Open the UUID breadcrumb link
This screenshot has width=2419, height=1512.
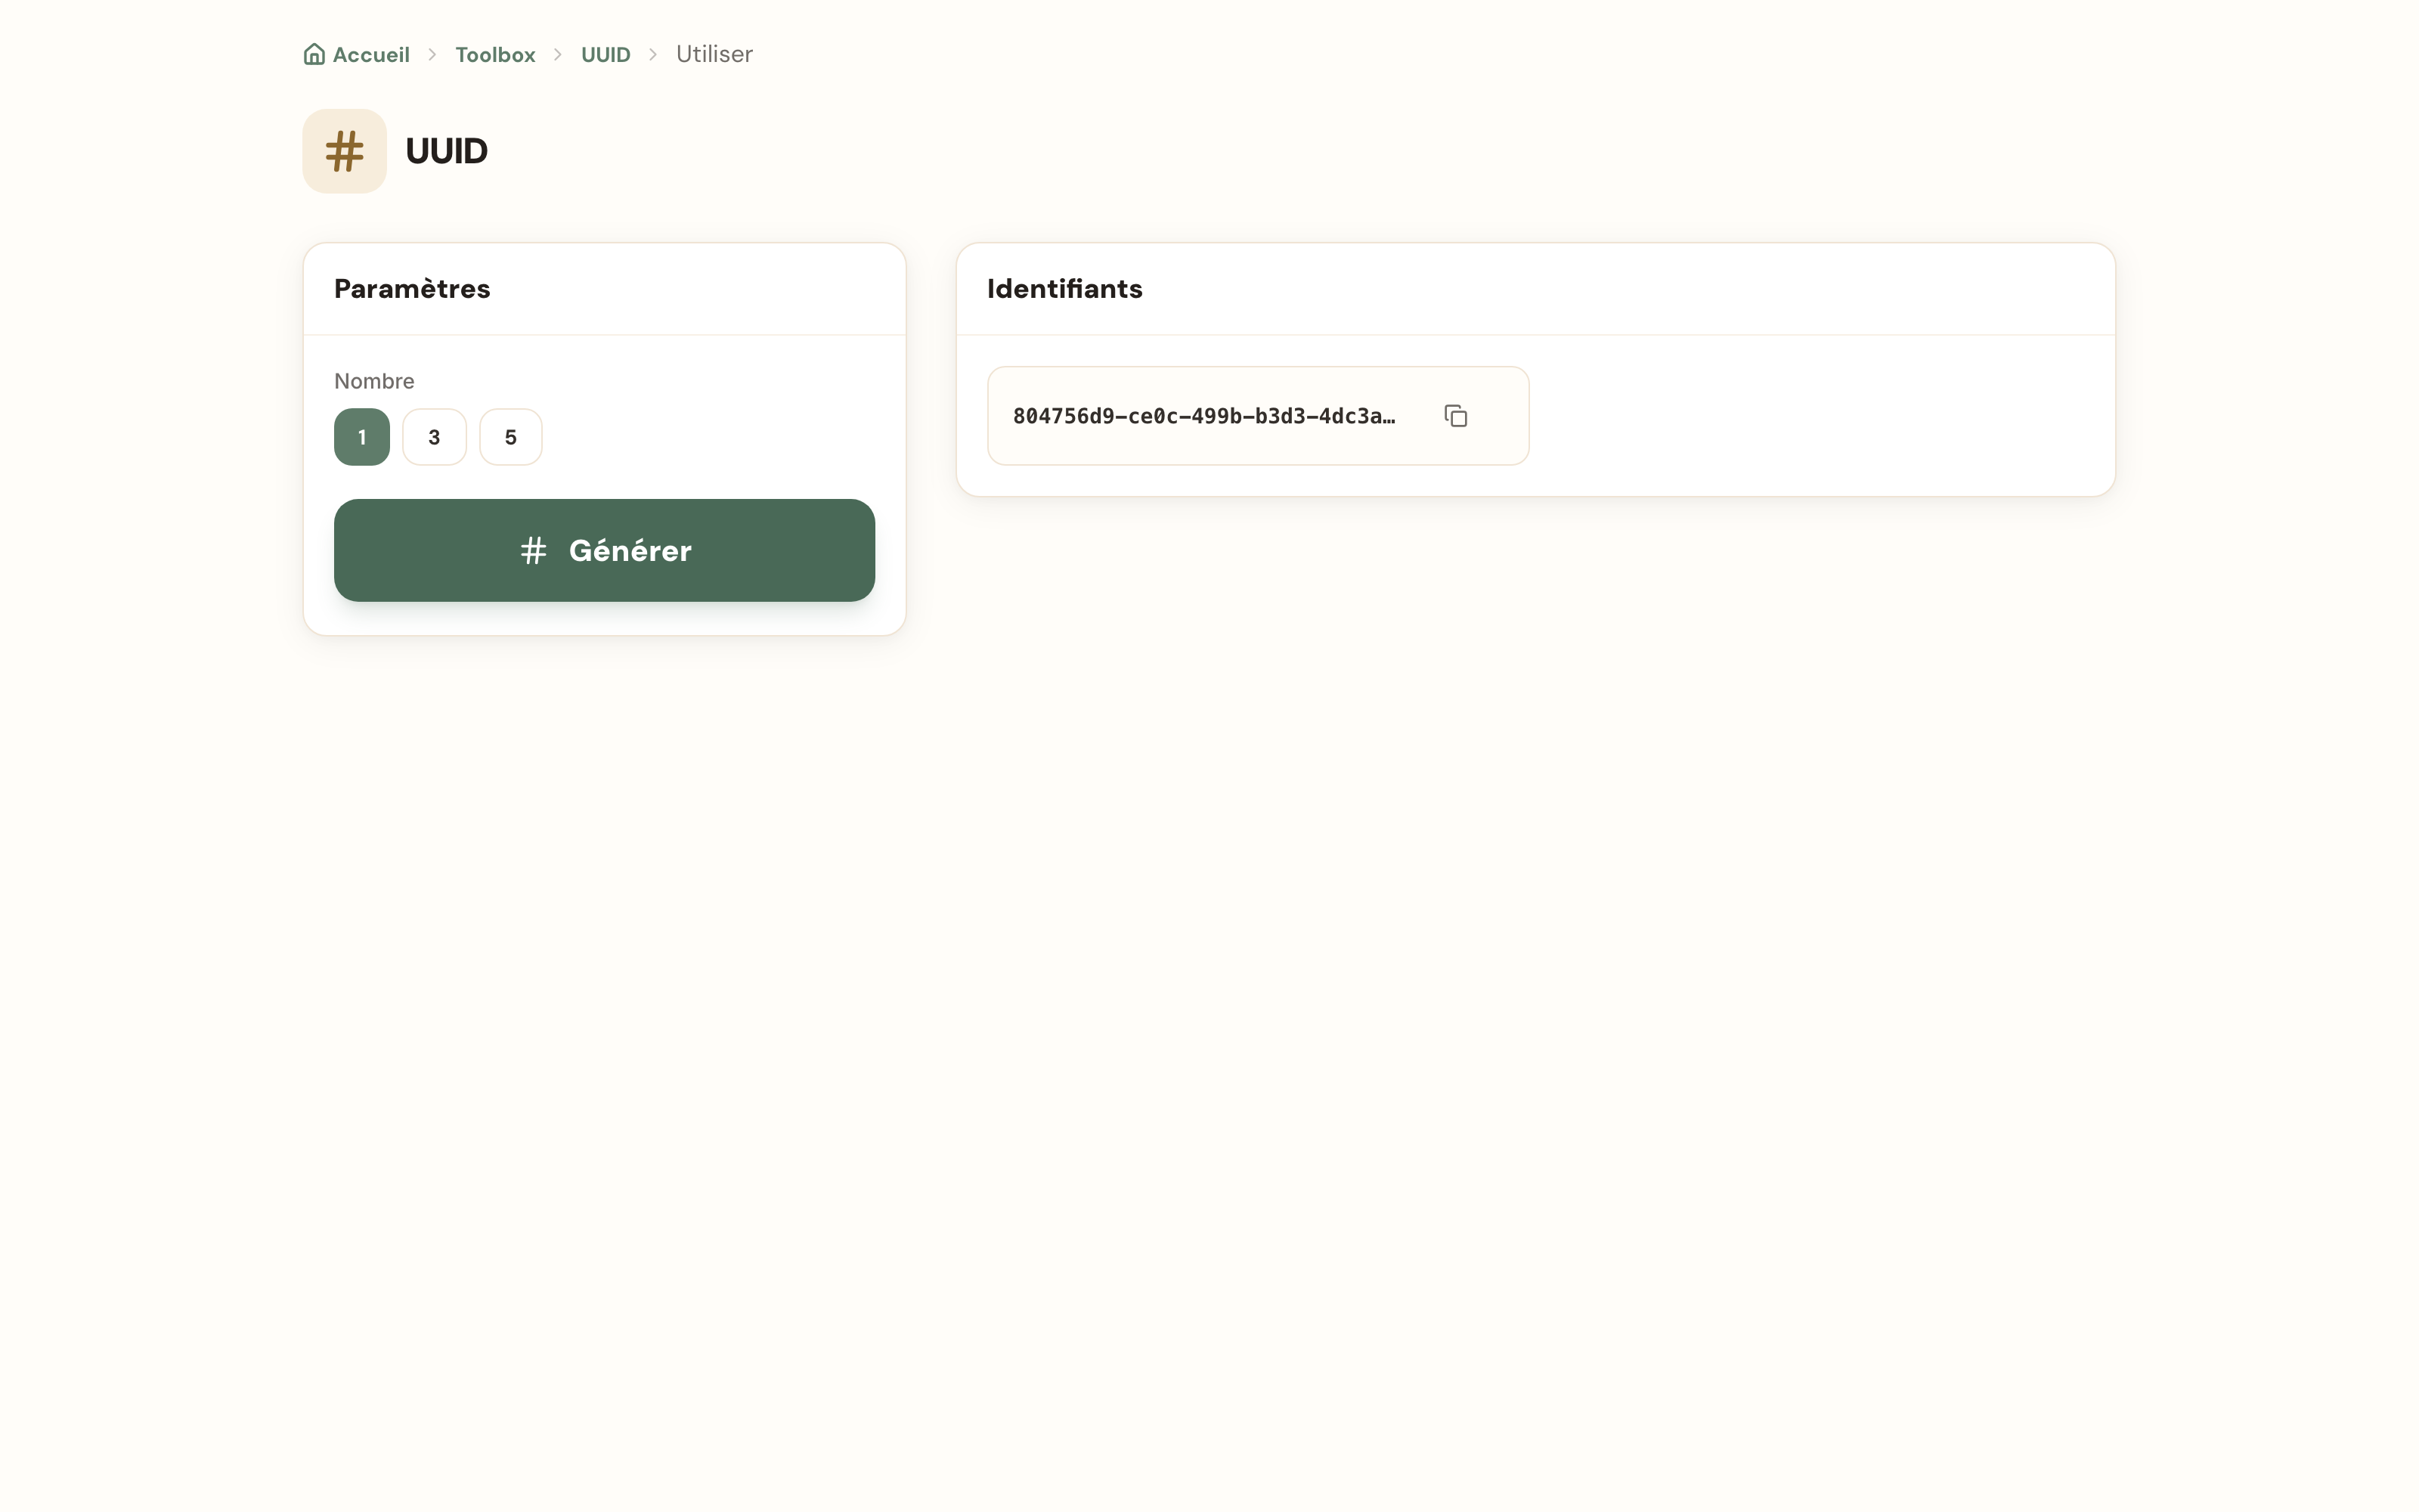(606, 54)
